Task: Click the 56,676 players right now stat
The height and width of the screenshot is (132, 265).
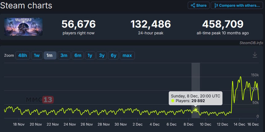Action: click(79, 24)
